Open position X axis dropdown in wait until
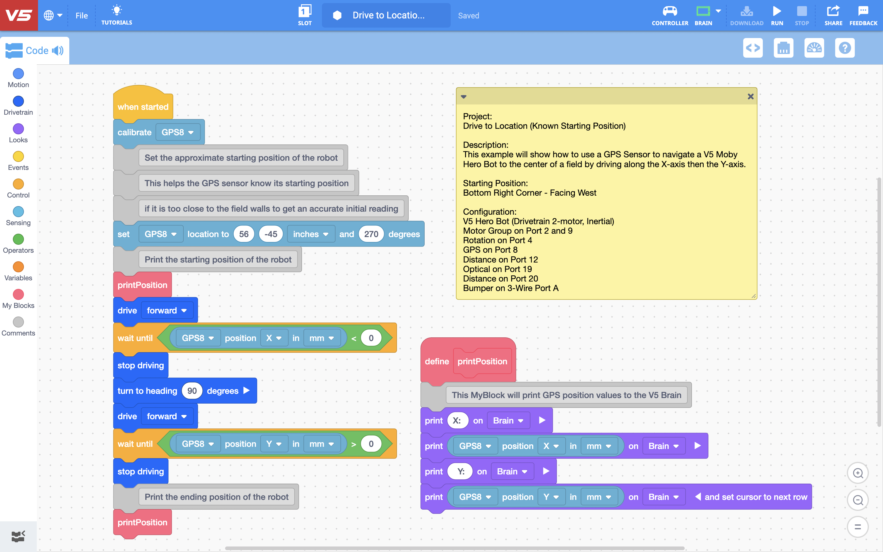This screenshot has height=552, width=883. [274, 338]
